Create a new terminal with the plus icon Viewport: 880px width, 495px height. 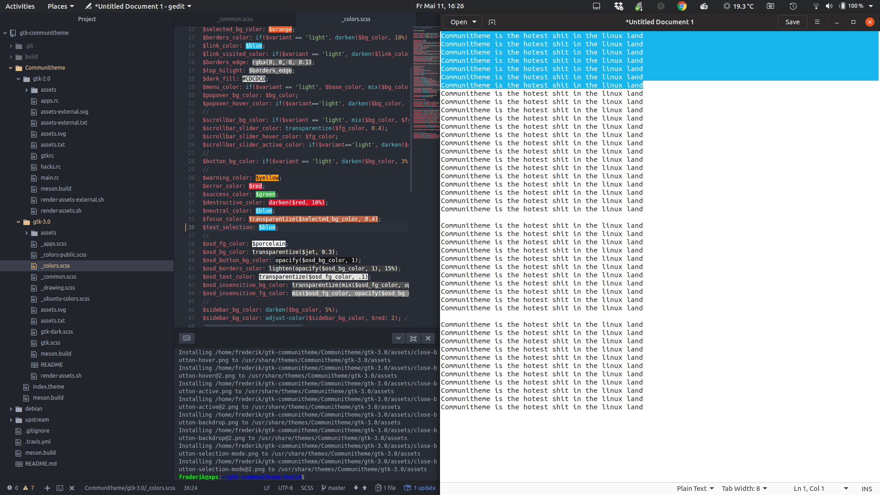click(x=47, y=488)
